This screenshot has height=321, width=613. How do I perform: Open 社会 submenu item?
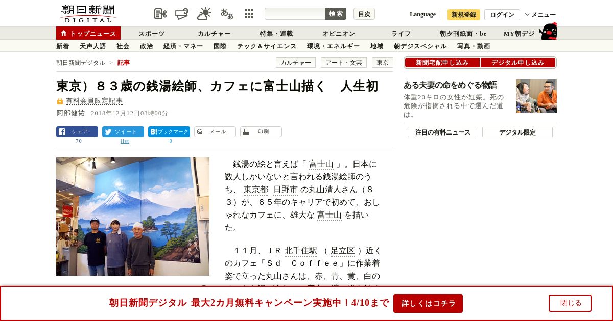point(123,46)
